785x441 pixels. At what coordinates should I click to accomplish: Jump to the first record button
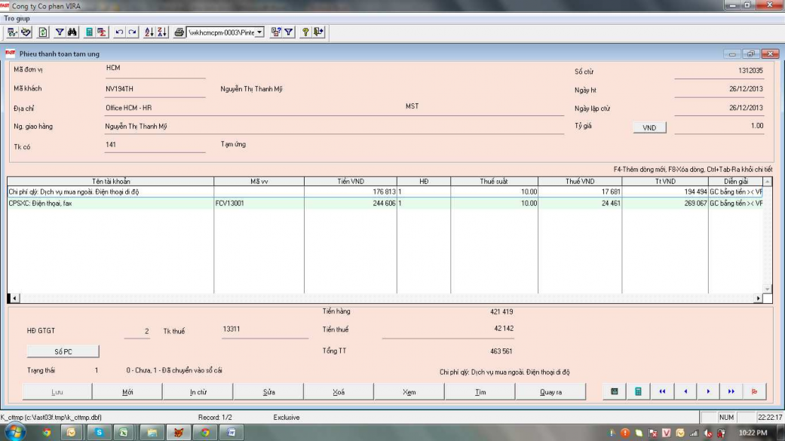point(661,391)
